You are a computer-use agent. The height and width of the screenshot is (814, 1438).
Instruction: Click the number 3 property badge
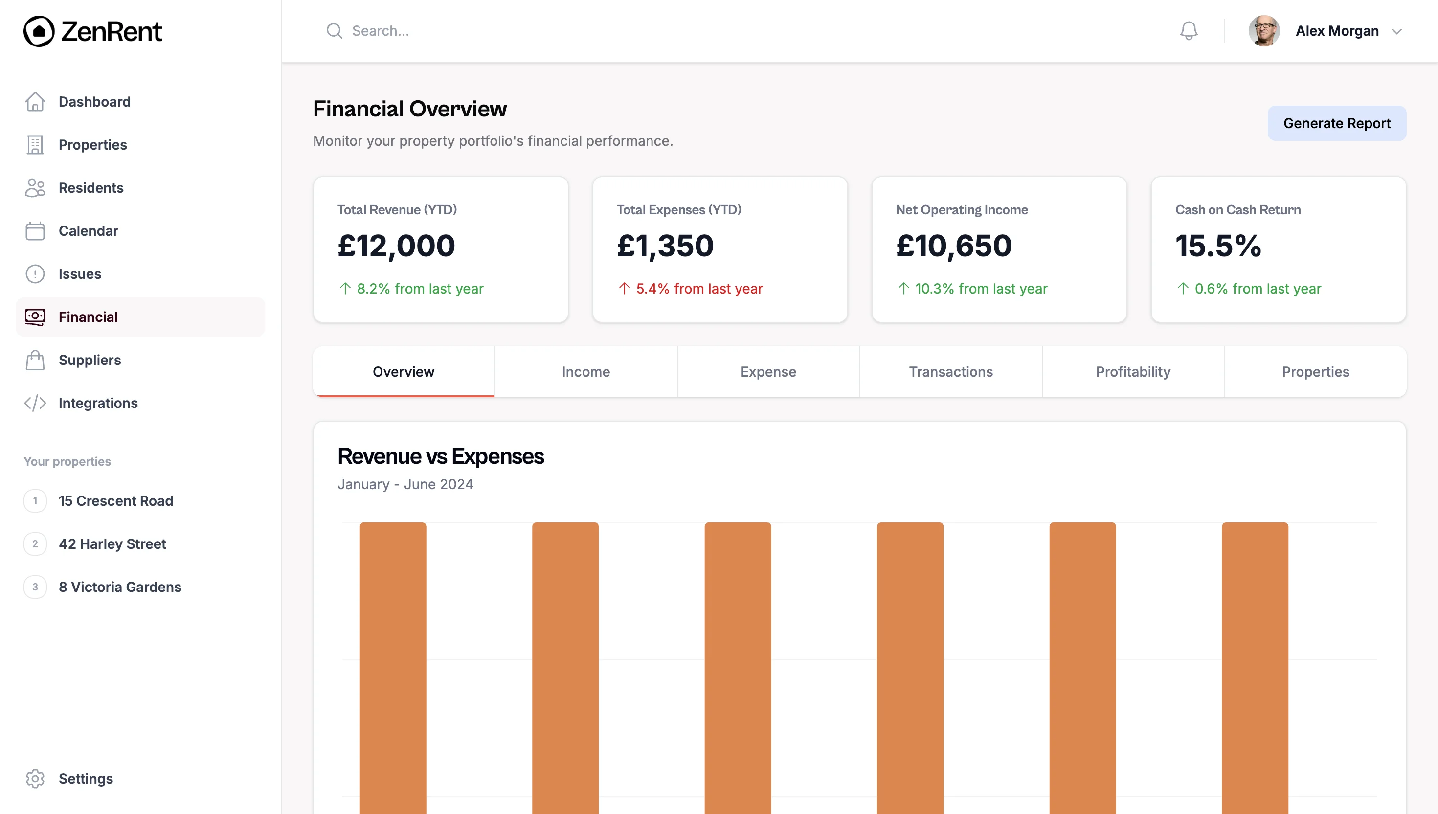tap(35, 587)
